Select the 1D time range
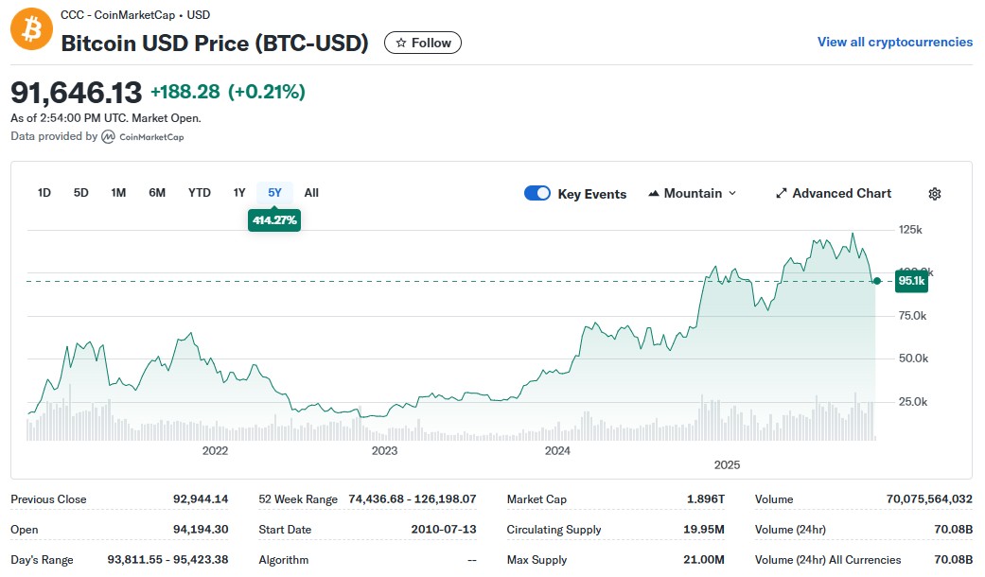The image size is (985, 577). [x=44, y=193]
